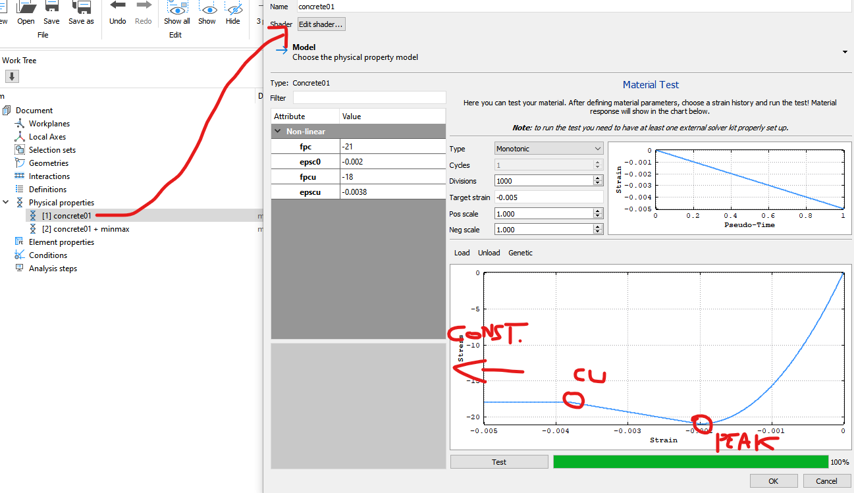854x493 pixels.
Task: Select the Analysis steps tree item
Action: point(53,269)
